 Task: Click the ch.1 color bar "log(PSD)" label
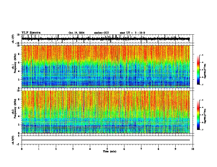[205, 71]
